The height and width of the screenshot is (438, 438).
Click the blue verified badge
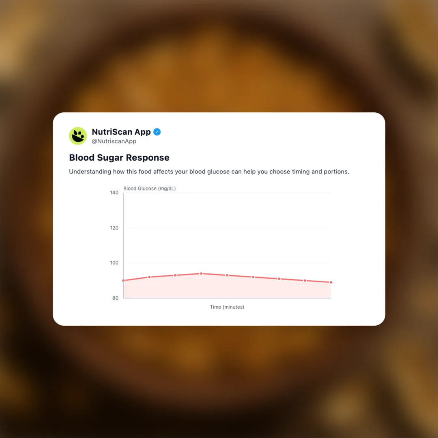(157, 132)
